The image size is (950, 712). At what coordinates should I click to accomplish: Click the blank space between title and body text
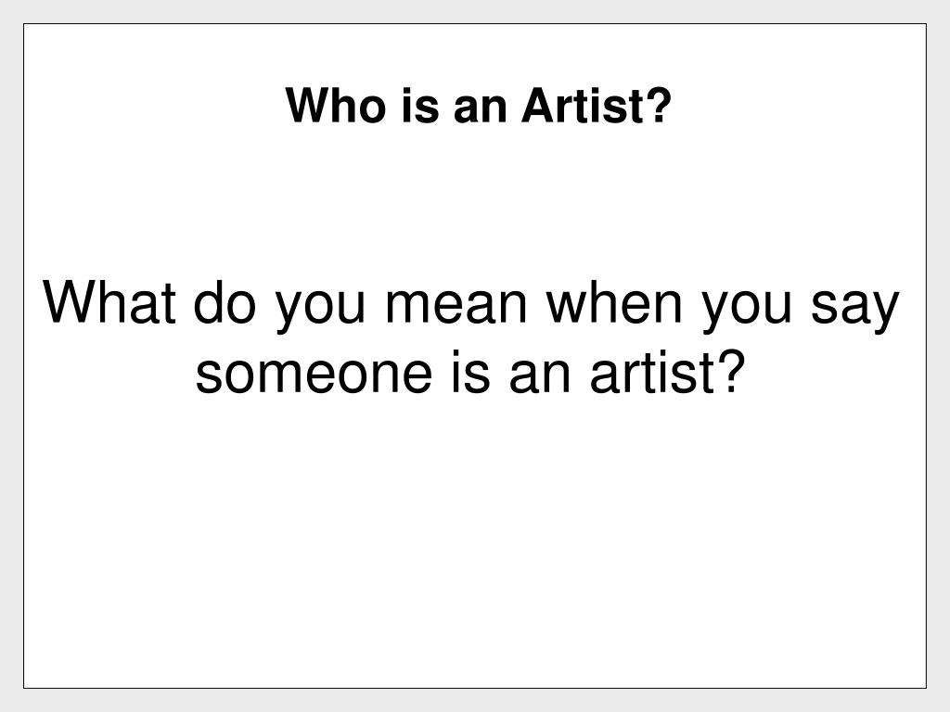tap(475, 200)
